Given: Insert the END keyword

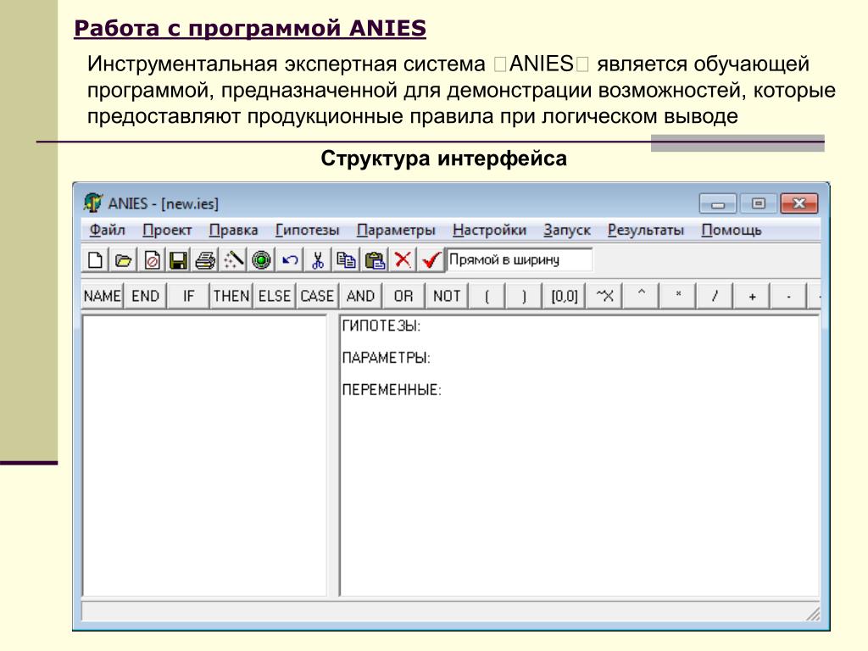Looking at the screenshot, I should tap(145, 296).
